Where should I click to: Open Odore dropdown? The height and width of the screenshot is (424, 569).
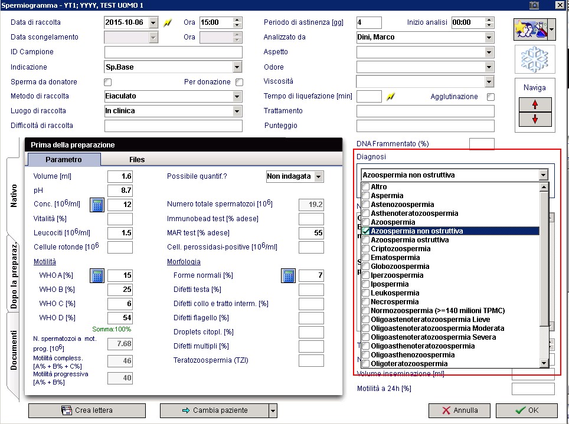coord(489,67)
